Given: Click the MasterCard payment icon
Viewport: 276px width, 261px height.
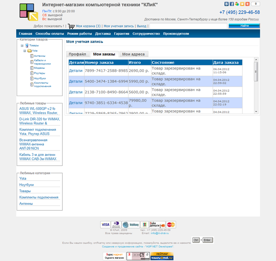Looking at the screenshot, I should pos(171,224).
